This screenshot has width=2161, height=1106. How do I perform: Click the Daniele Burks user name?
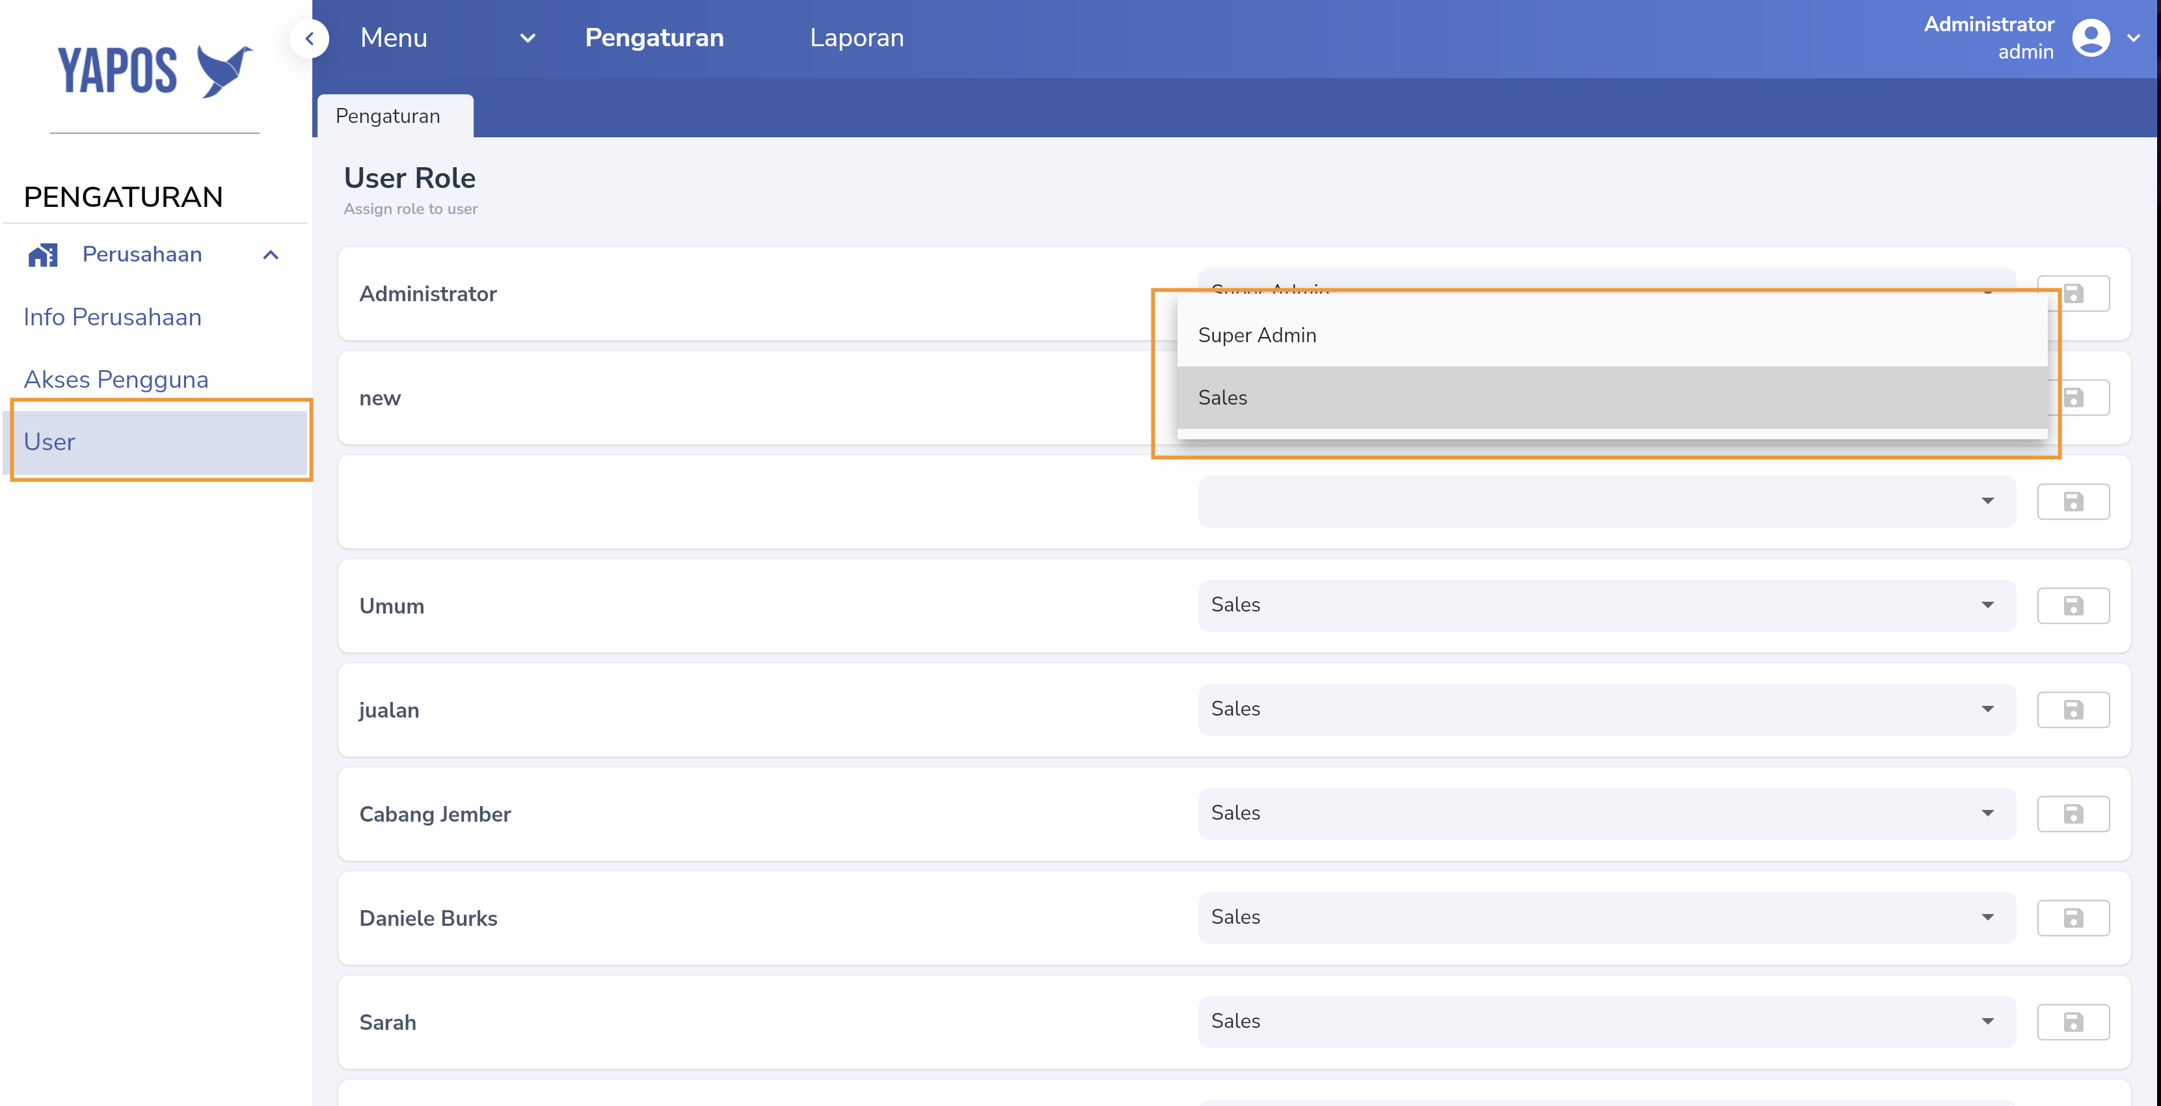pos(428,918)
